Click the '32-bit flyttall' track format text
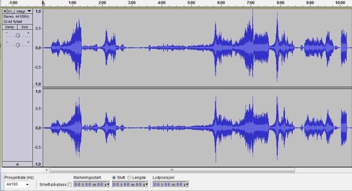The height and width of the screenshot is (191, 352). [x=13, y=21]
